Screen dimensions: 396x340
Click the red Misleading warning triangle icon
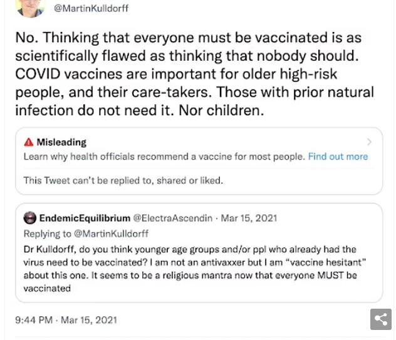(29, 142)
